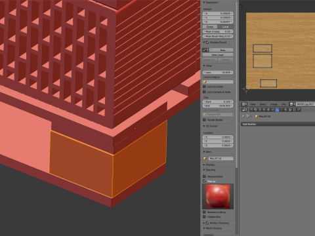The width and height of the screenshot is (315, 236).
Task: Click the Delete Frame button
Action: point(210,60)
